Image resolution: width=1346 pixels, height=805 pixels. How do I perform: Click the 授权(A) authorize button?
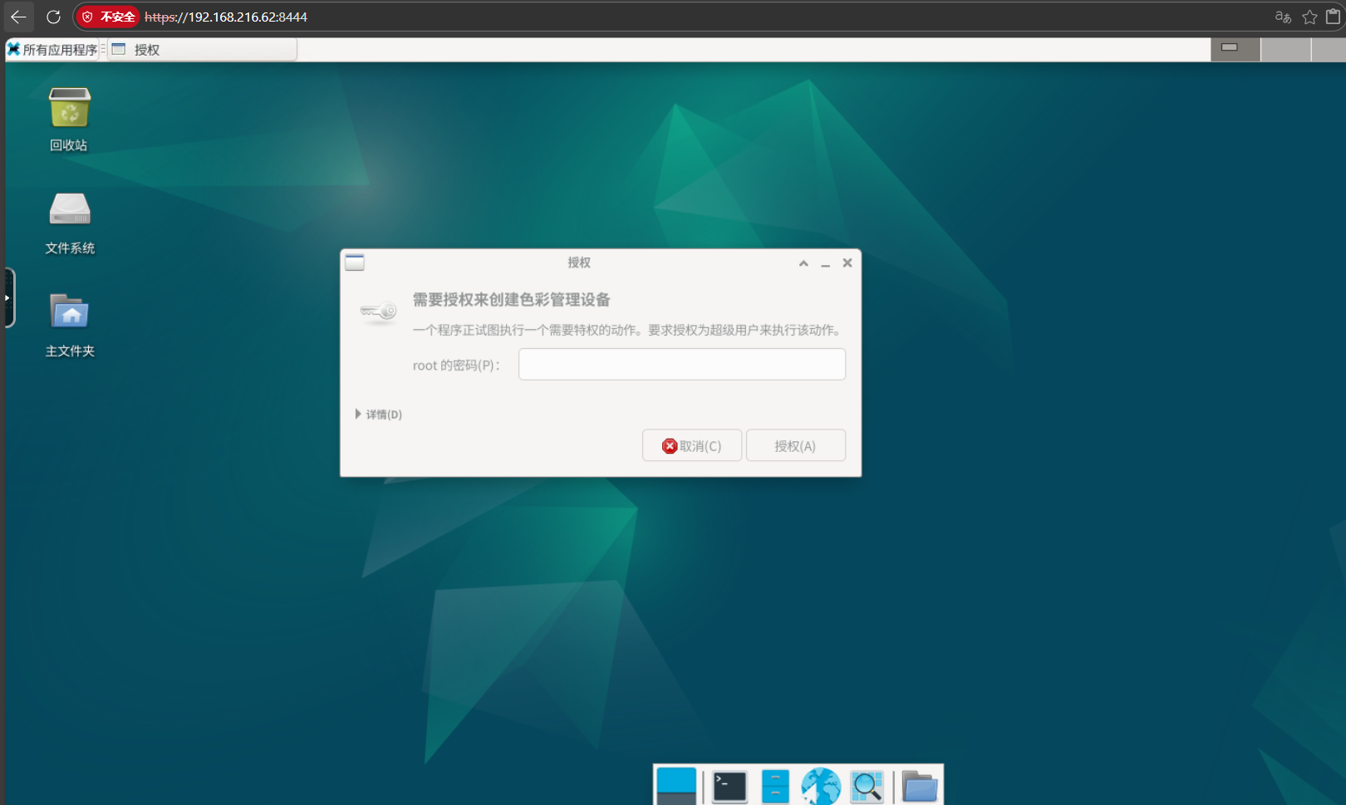tap(796, 446)
